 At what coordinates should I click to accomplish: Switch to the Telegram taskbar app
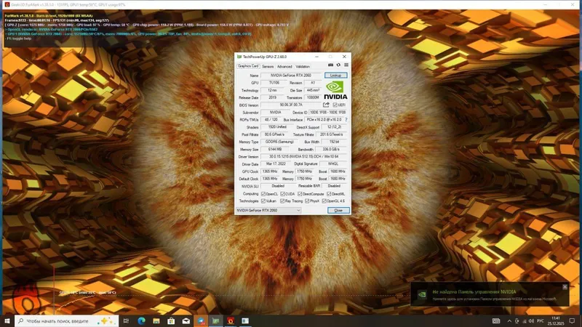tap(201, 320)
